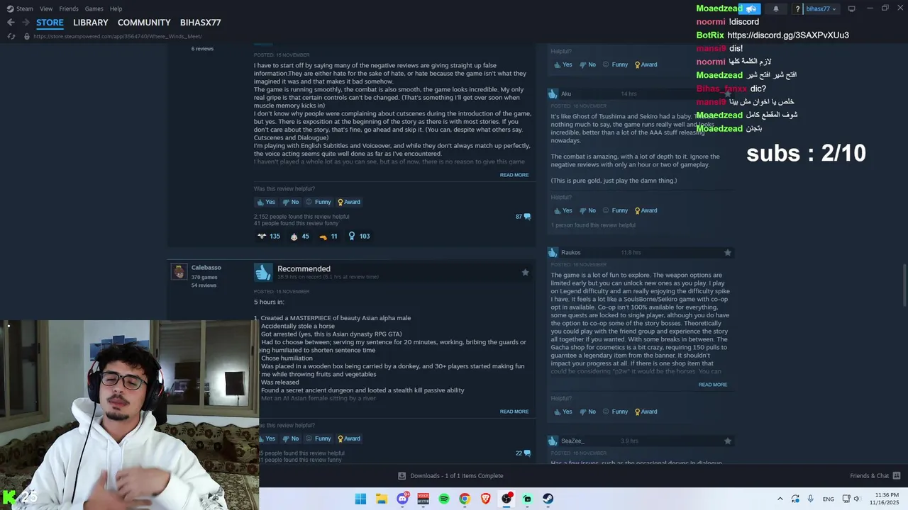908x510 pixels.
Task: Open Spotify from the taskbar
Action: 444,499
